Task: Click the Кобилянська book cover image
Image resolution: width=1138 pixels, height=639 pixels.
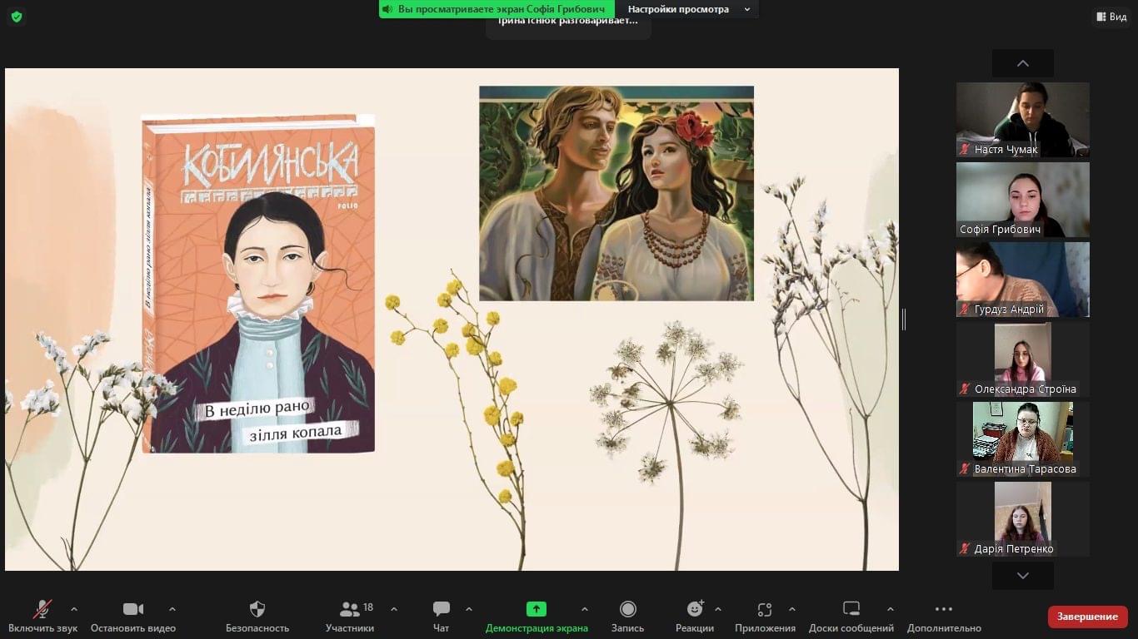Action: coord(258,284)
